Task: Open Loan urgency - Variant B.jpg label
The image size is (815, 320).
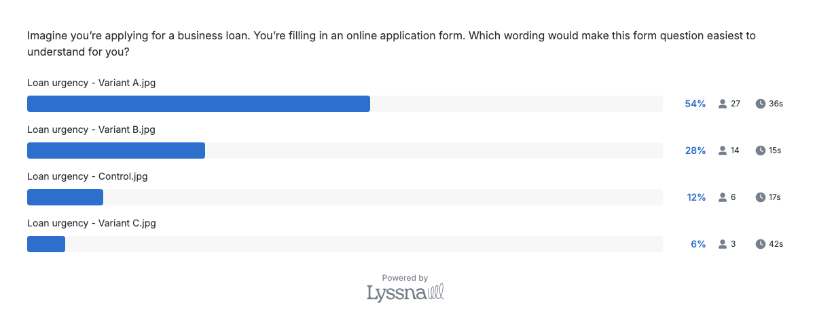Action: 91,129
